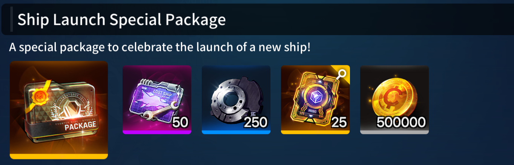The width and height of the screenshot is (514, 165).
Task: Click the purple rarity bar under blueprint
Action: [157, 132]
